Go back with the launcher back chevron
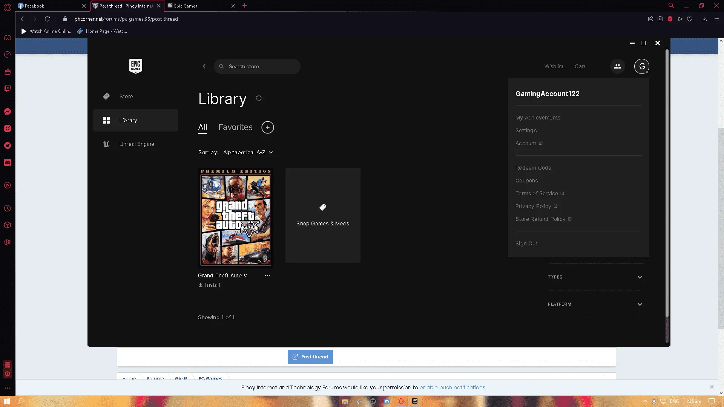The height and width of the screenshot is (407, 724). 204,66
